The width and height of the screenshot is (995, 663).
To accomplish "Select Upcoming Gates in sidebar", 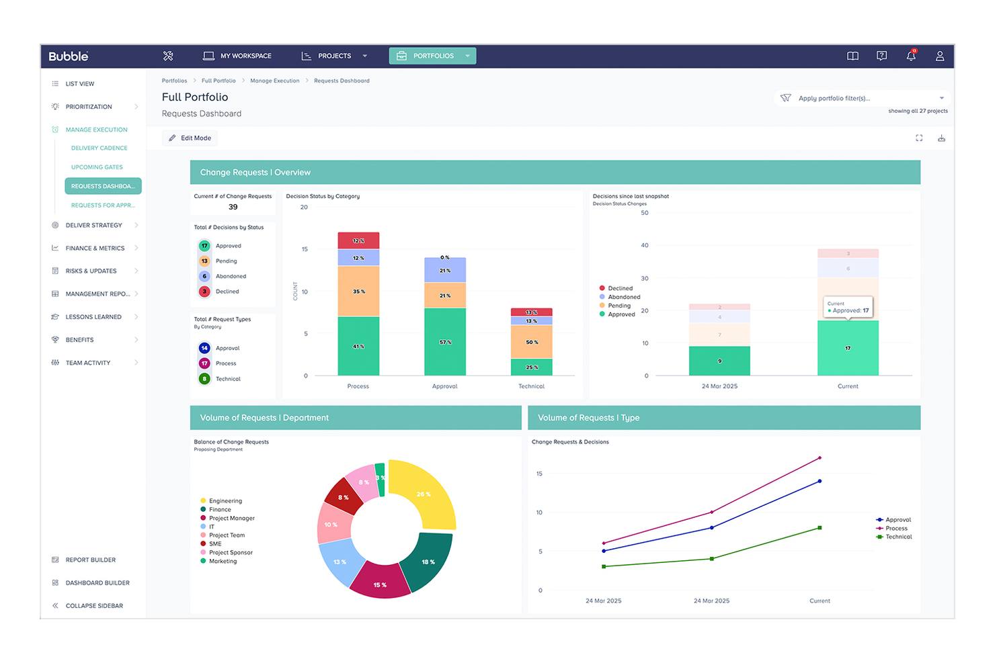I will [x=97, y=167].
